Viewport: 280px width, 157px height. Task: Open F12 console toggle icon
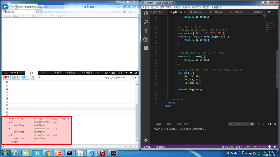(x=120, y=73)
